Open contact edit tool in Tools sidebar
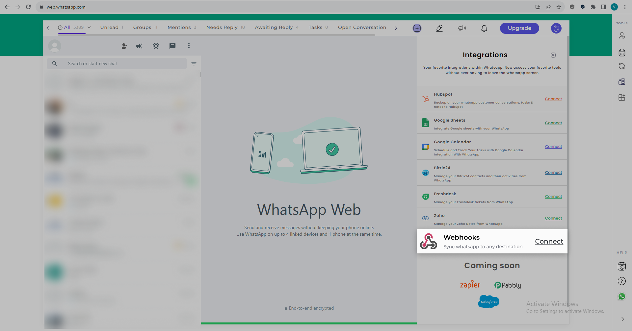 coord(622,35)
